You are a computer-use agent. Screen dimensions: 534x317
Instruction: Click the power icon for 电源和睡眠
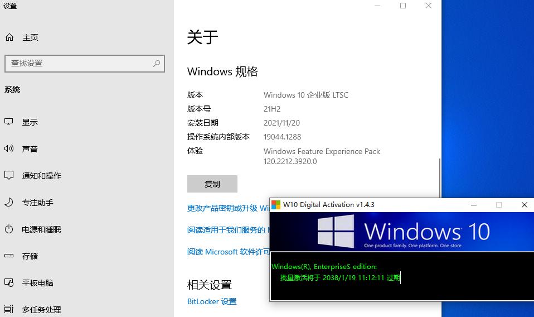[x=9, y=229]
